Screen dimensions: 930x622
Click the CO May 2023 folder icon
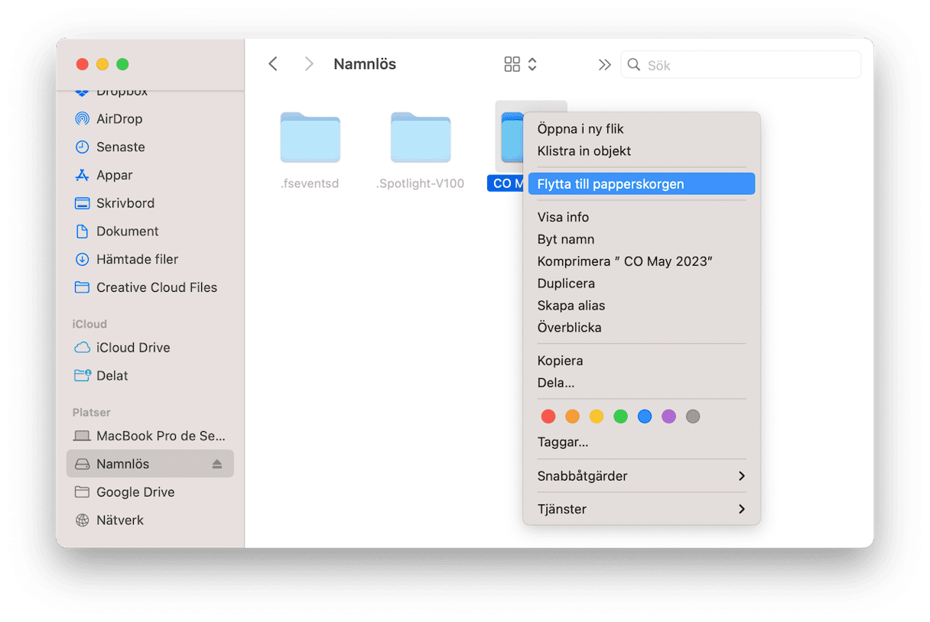click(x=511, y=138)
